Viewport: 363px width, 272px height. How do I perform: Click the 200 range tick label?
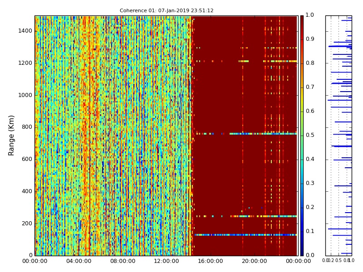27,223
